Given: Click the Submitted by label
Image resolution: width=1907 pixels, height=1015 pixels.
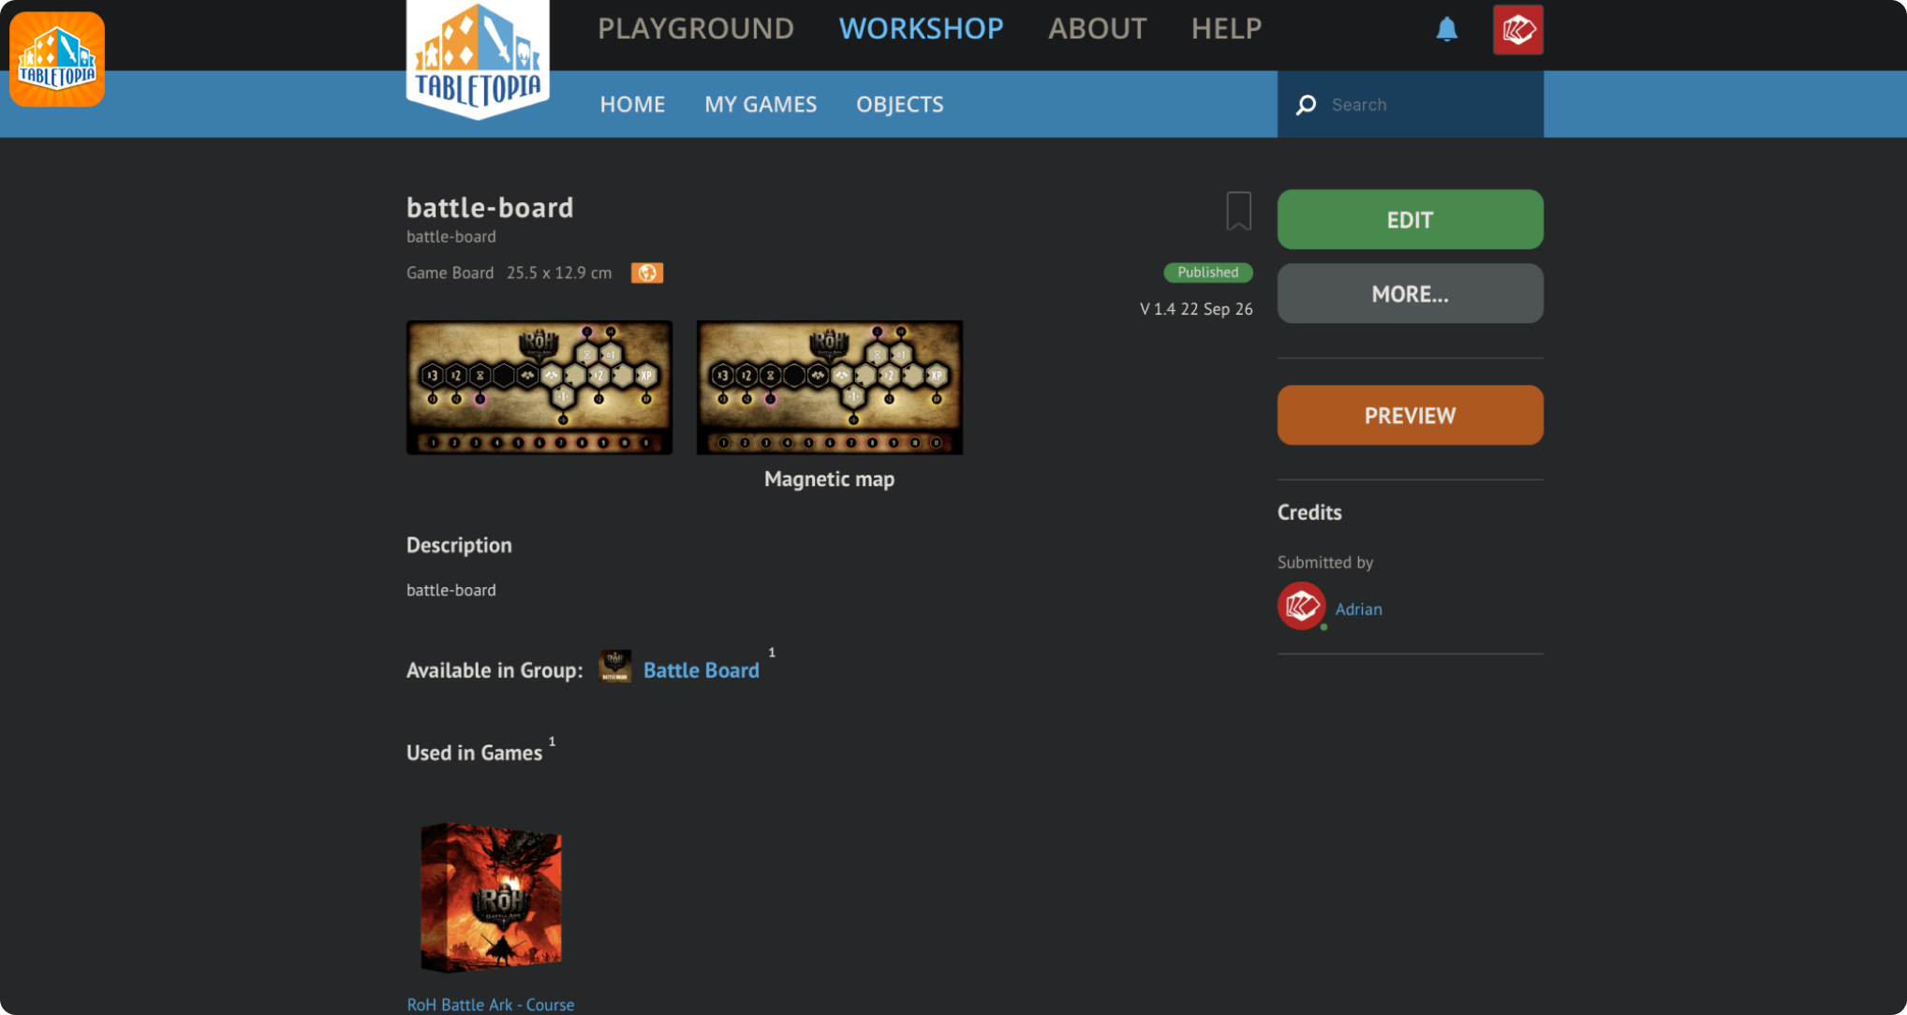Looking at the screenshot, I should coord(1325,562).
